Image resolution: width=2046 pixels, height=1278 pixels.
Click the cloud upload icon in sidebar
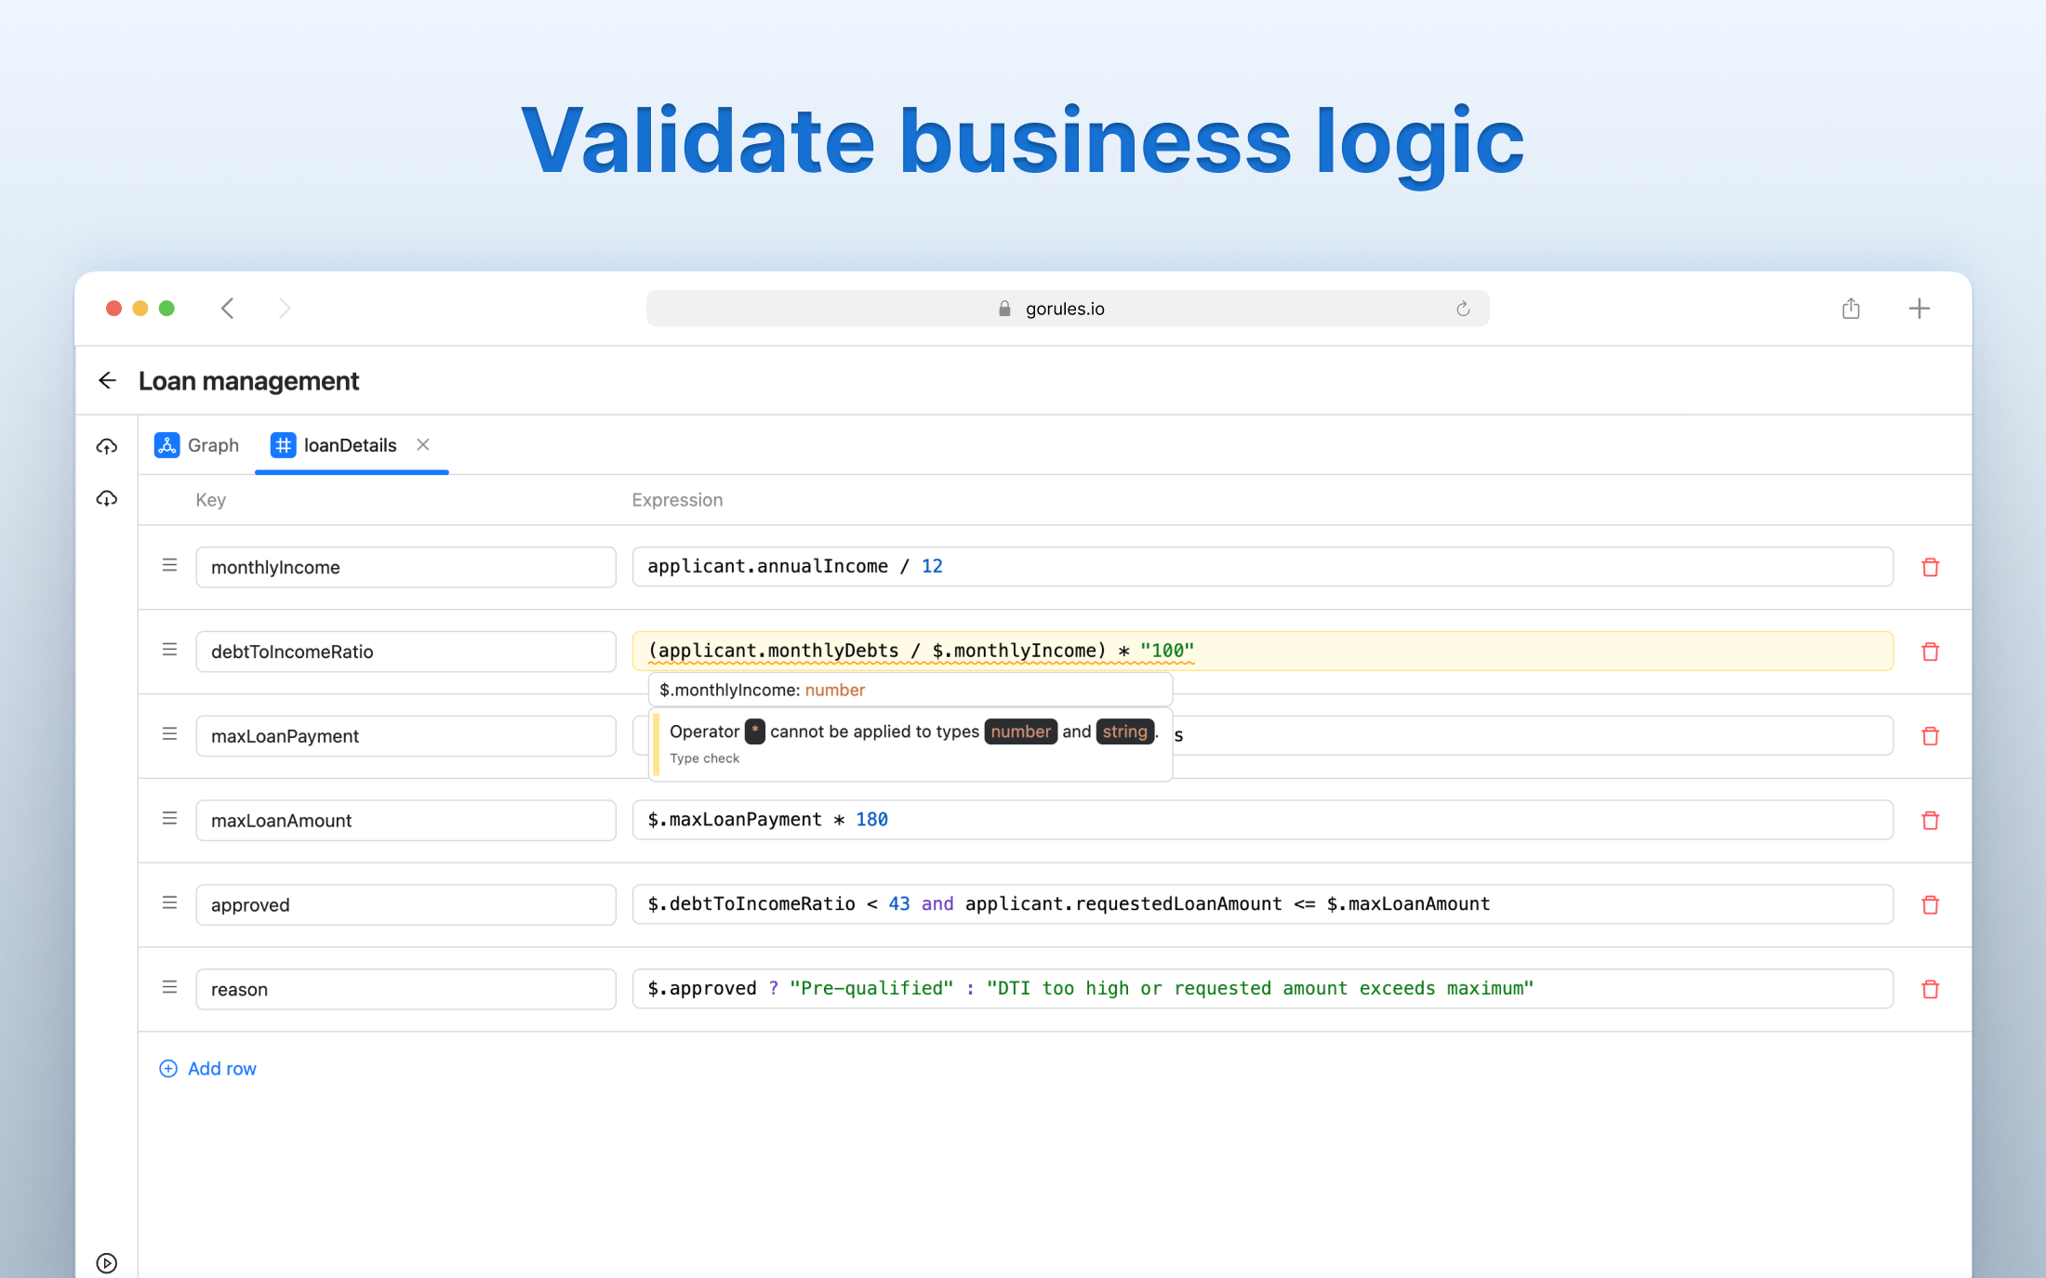click(x=107, y=447)
